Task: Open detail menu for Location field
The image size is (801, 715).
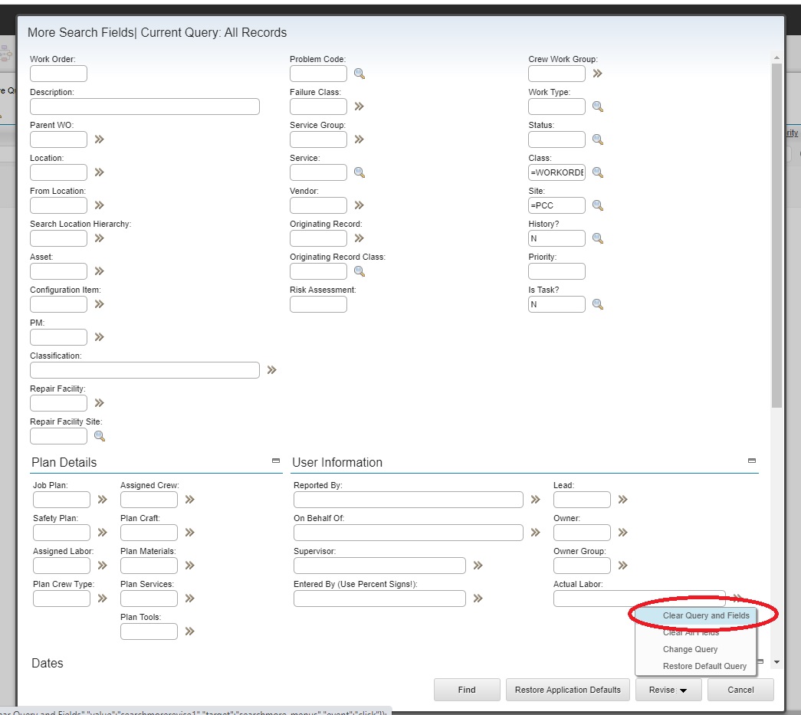Action: pyautogui.click(x=98, y=172)
